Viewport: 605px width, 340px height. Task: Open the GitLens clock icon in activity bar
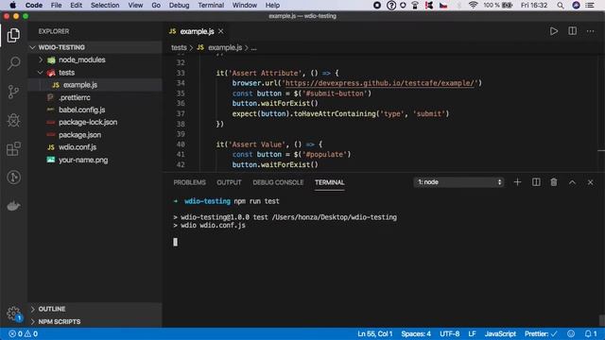coord(13,178)
